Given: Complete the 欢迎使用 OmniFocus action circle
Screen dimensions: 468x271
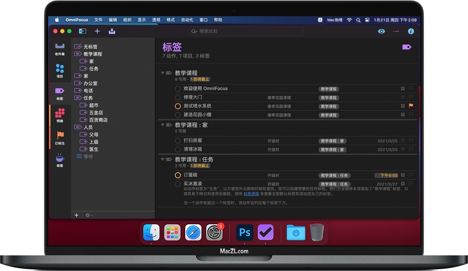Looking at the screenshot, I should 178,89.
